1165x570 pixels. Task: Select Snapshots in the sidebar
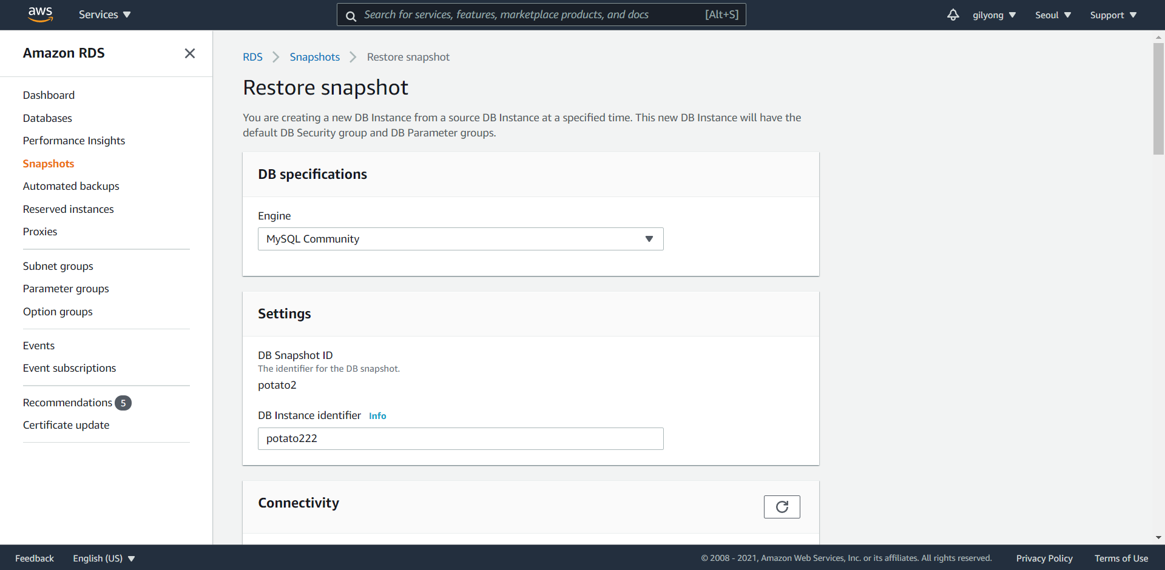pos(49,164)
